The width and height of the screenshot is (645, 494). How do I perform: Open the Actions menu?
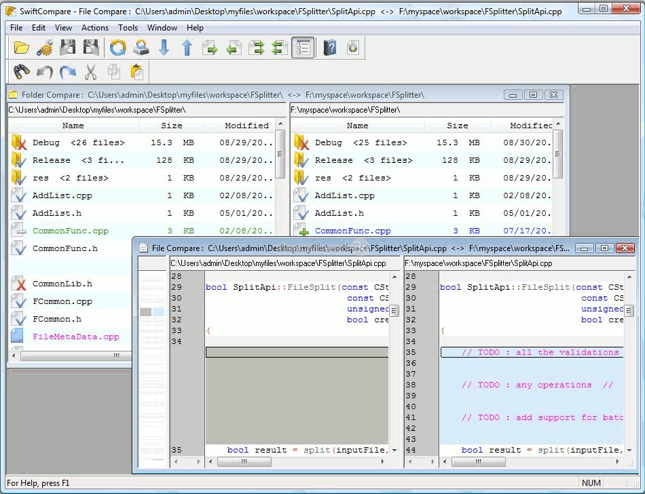95,28
